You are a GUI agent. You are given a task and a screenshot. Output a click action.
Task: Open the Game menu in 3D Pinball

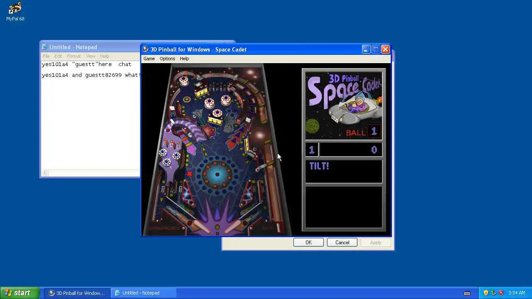coord(149,59)
